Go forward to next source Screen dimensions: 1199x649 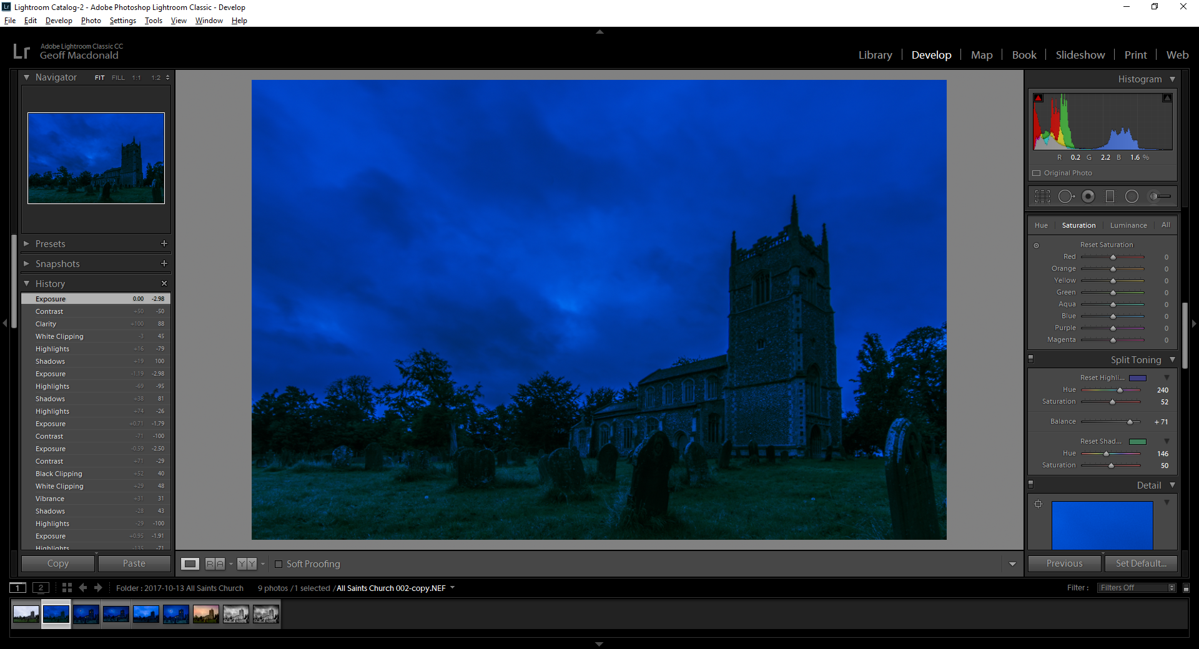coord(98,588)
